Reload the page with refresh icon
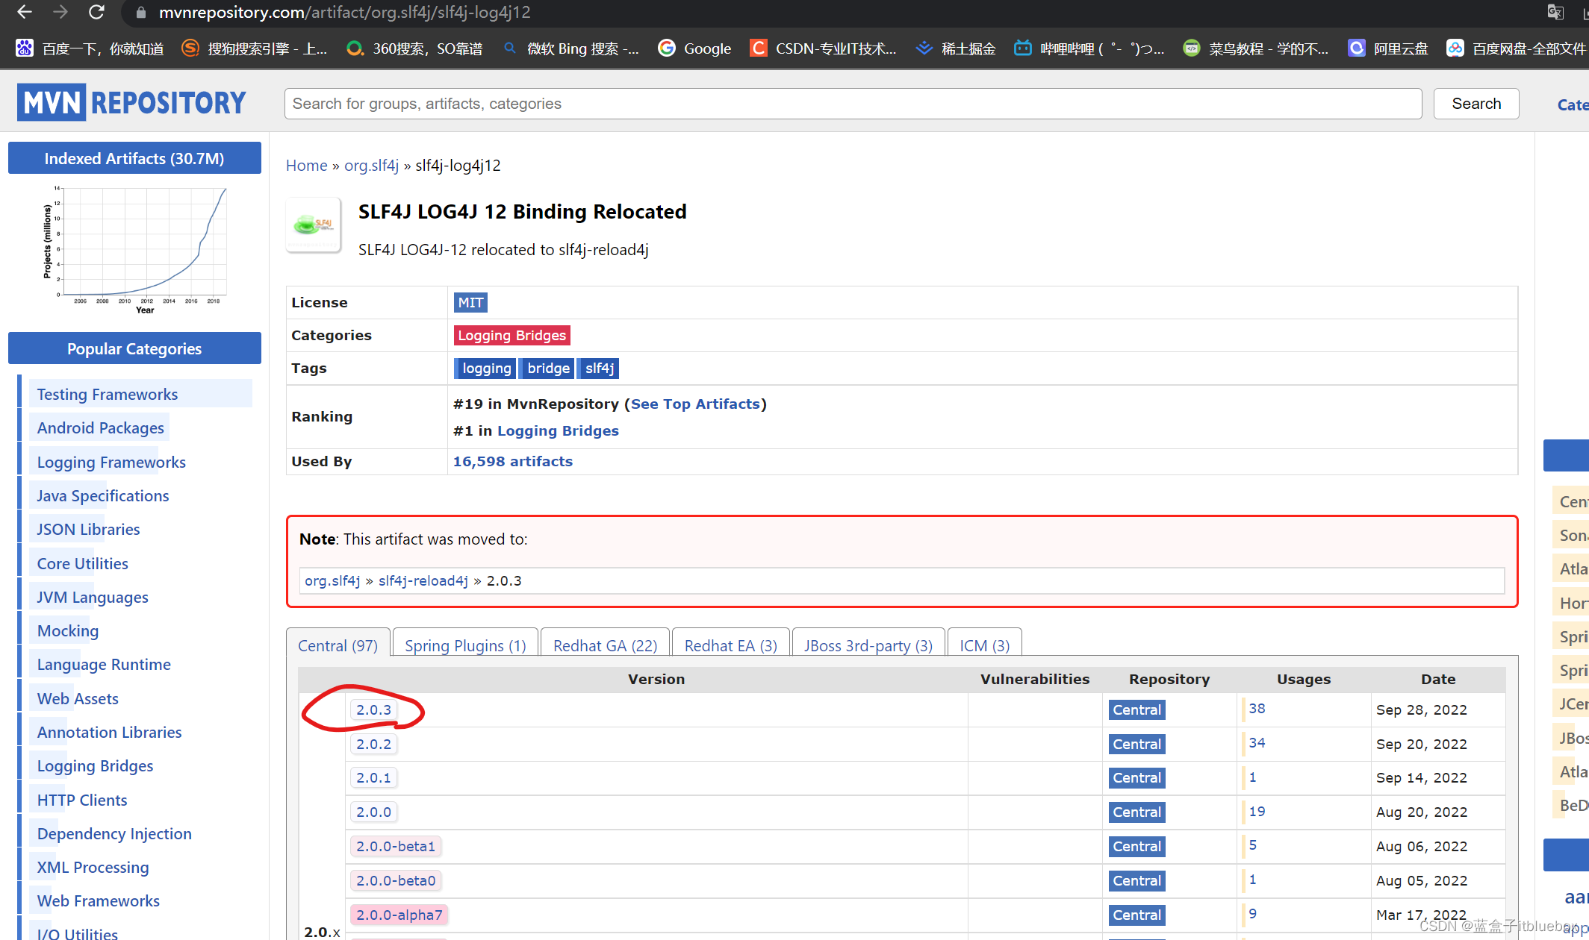This screenshot has height=940, width=1589. (96, 12)
